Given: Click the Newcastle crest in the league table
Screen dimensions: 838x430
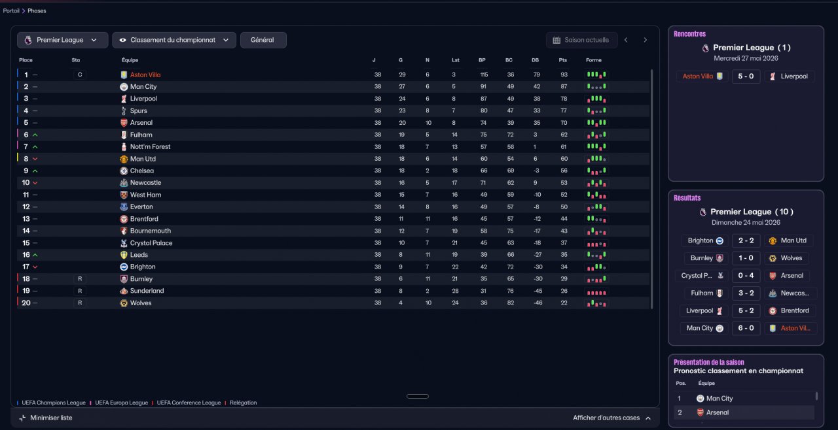Looking at the screenshot, I should point(124,183).
